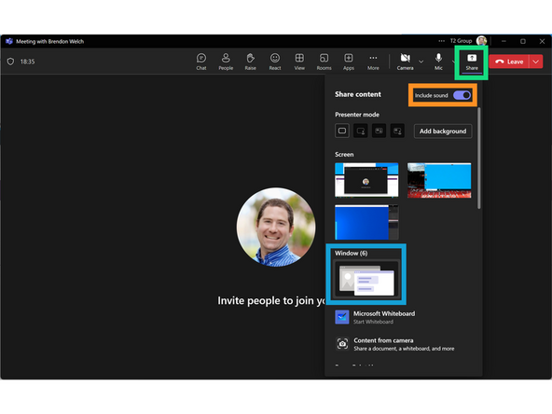Turn on the Camera
The height and width of the screenshot is (414, 552).
point(406,62)
